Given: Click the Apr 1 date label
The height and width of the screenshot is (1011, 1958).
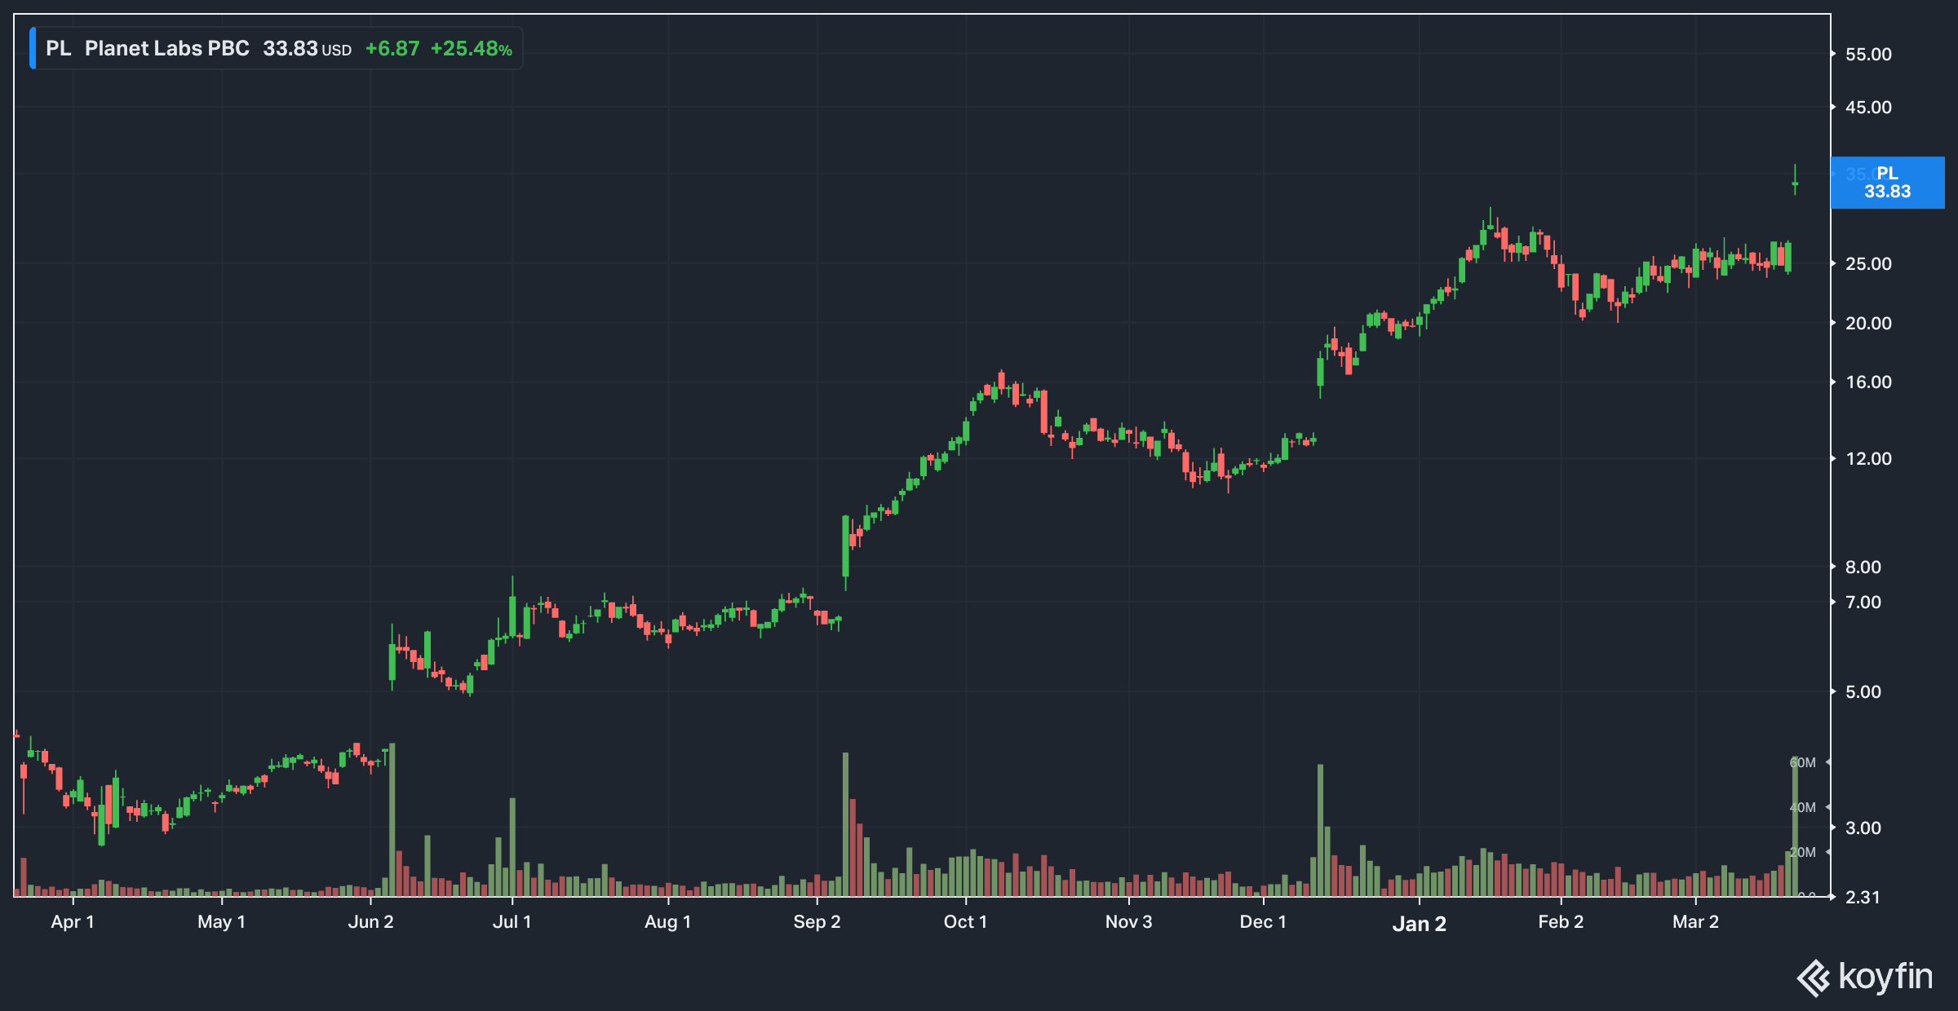Looking at the screenshot, I should click(x=73, y=922).
